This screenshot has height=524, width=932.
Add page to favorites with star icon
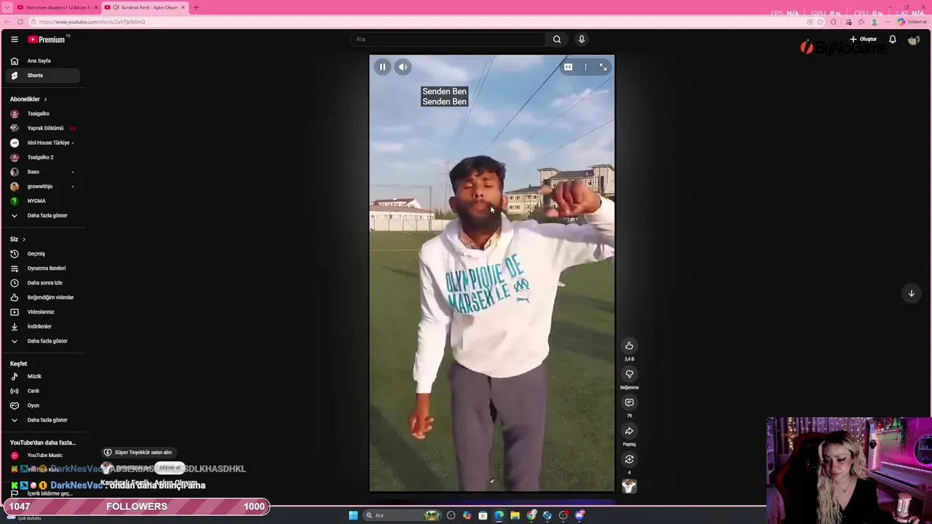pos(821,22)
